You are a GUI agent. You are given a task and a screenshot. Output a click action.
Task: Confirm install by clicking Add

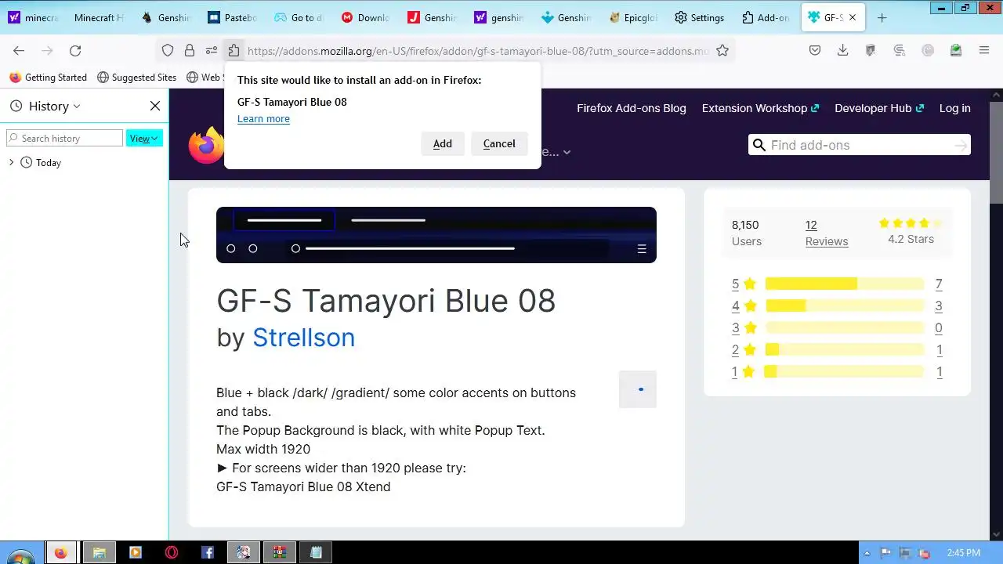(443, 143)
